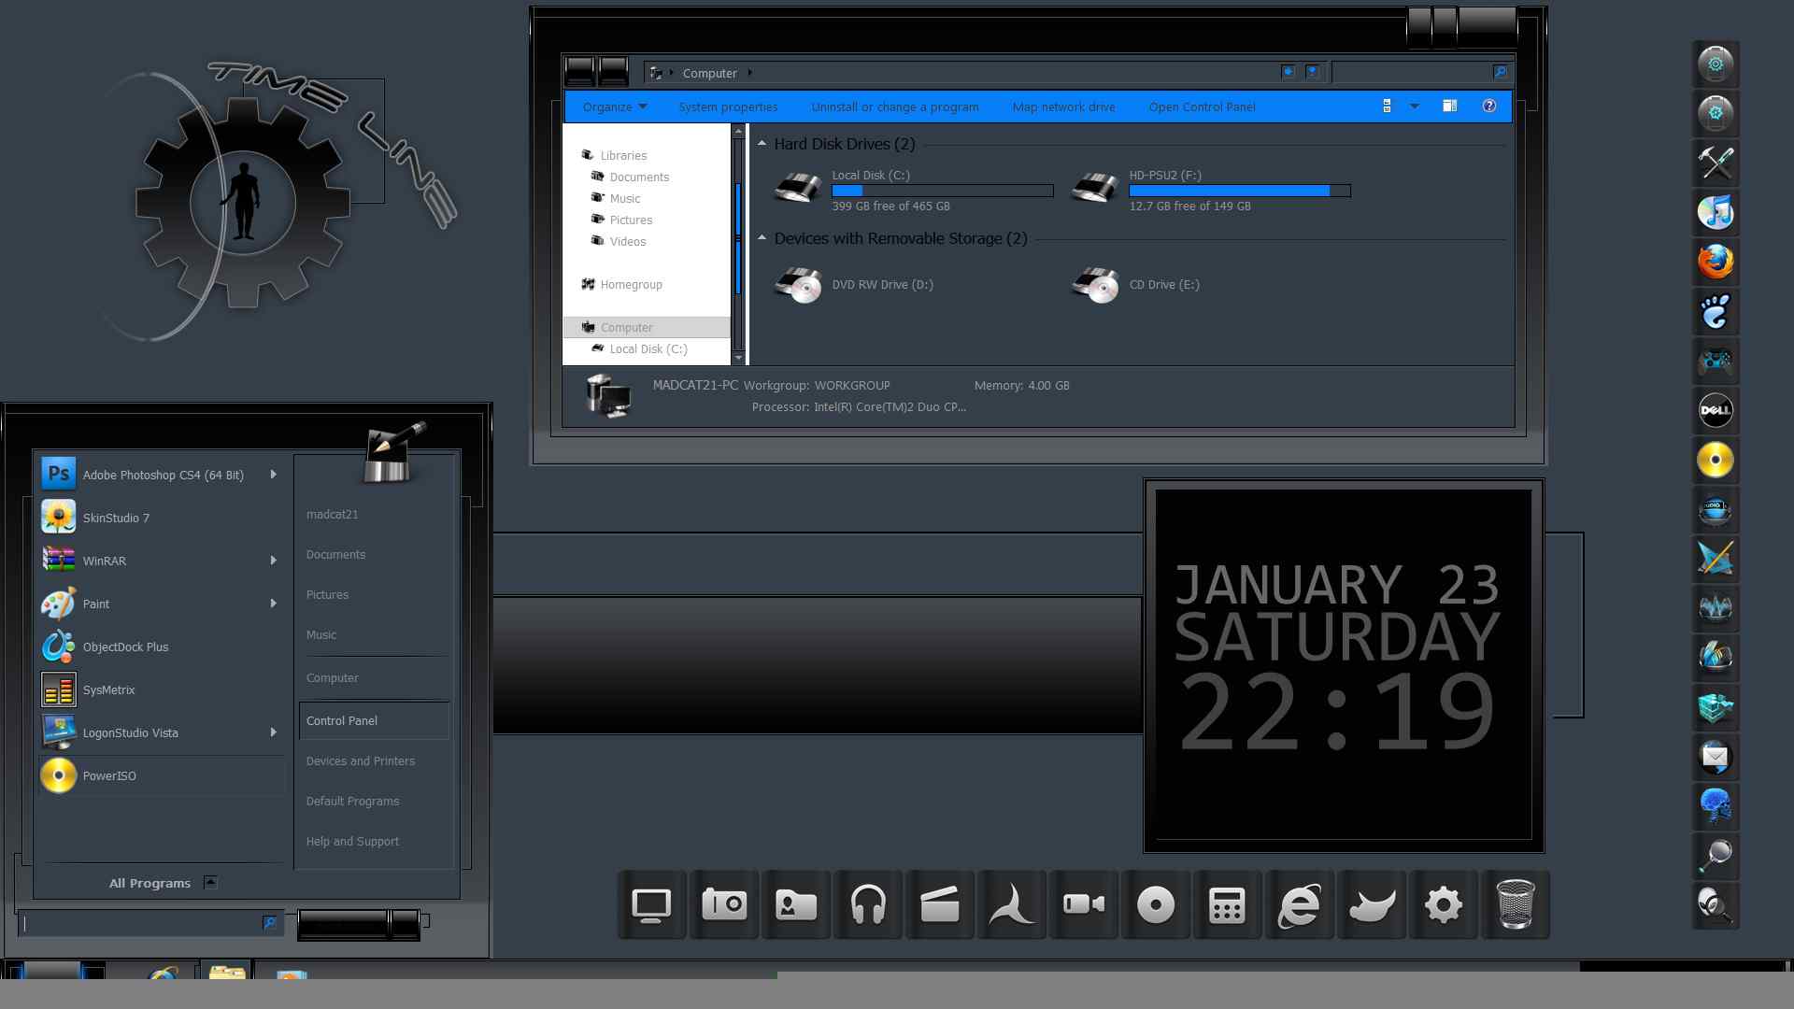Open the user folder icon in bottom dock

click(796, 904)
